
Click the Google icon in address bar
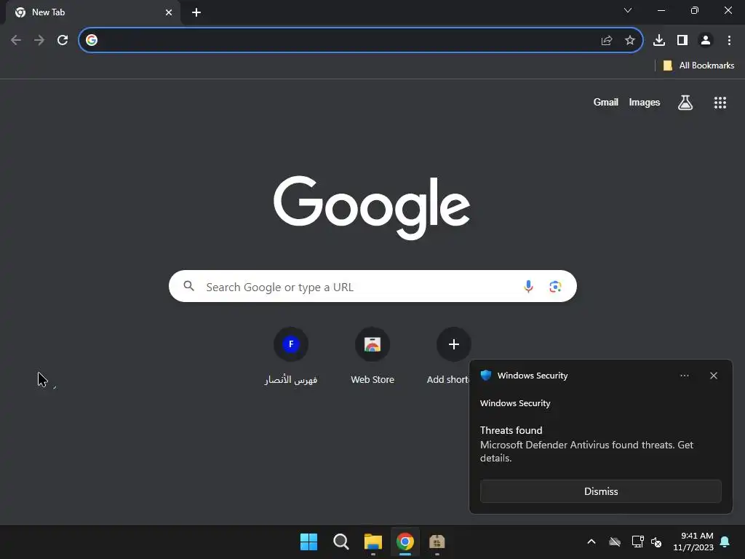[92, 40]
